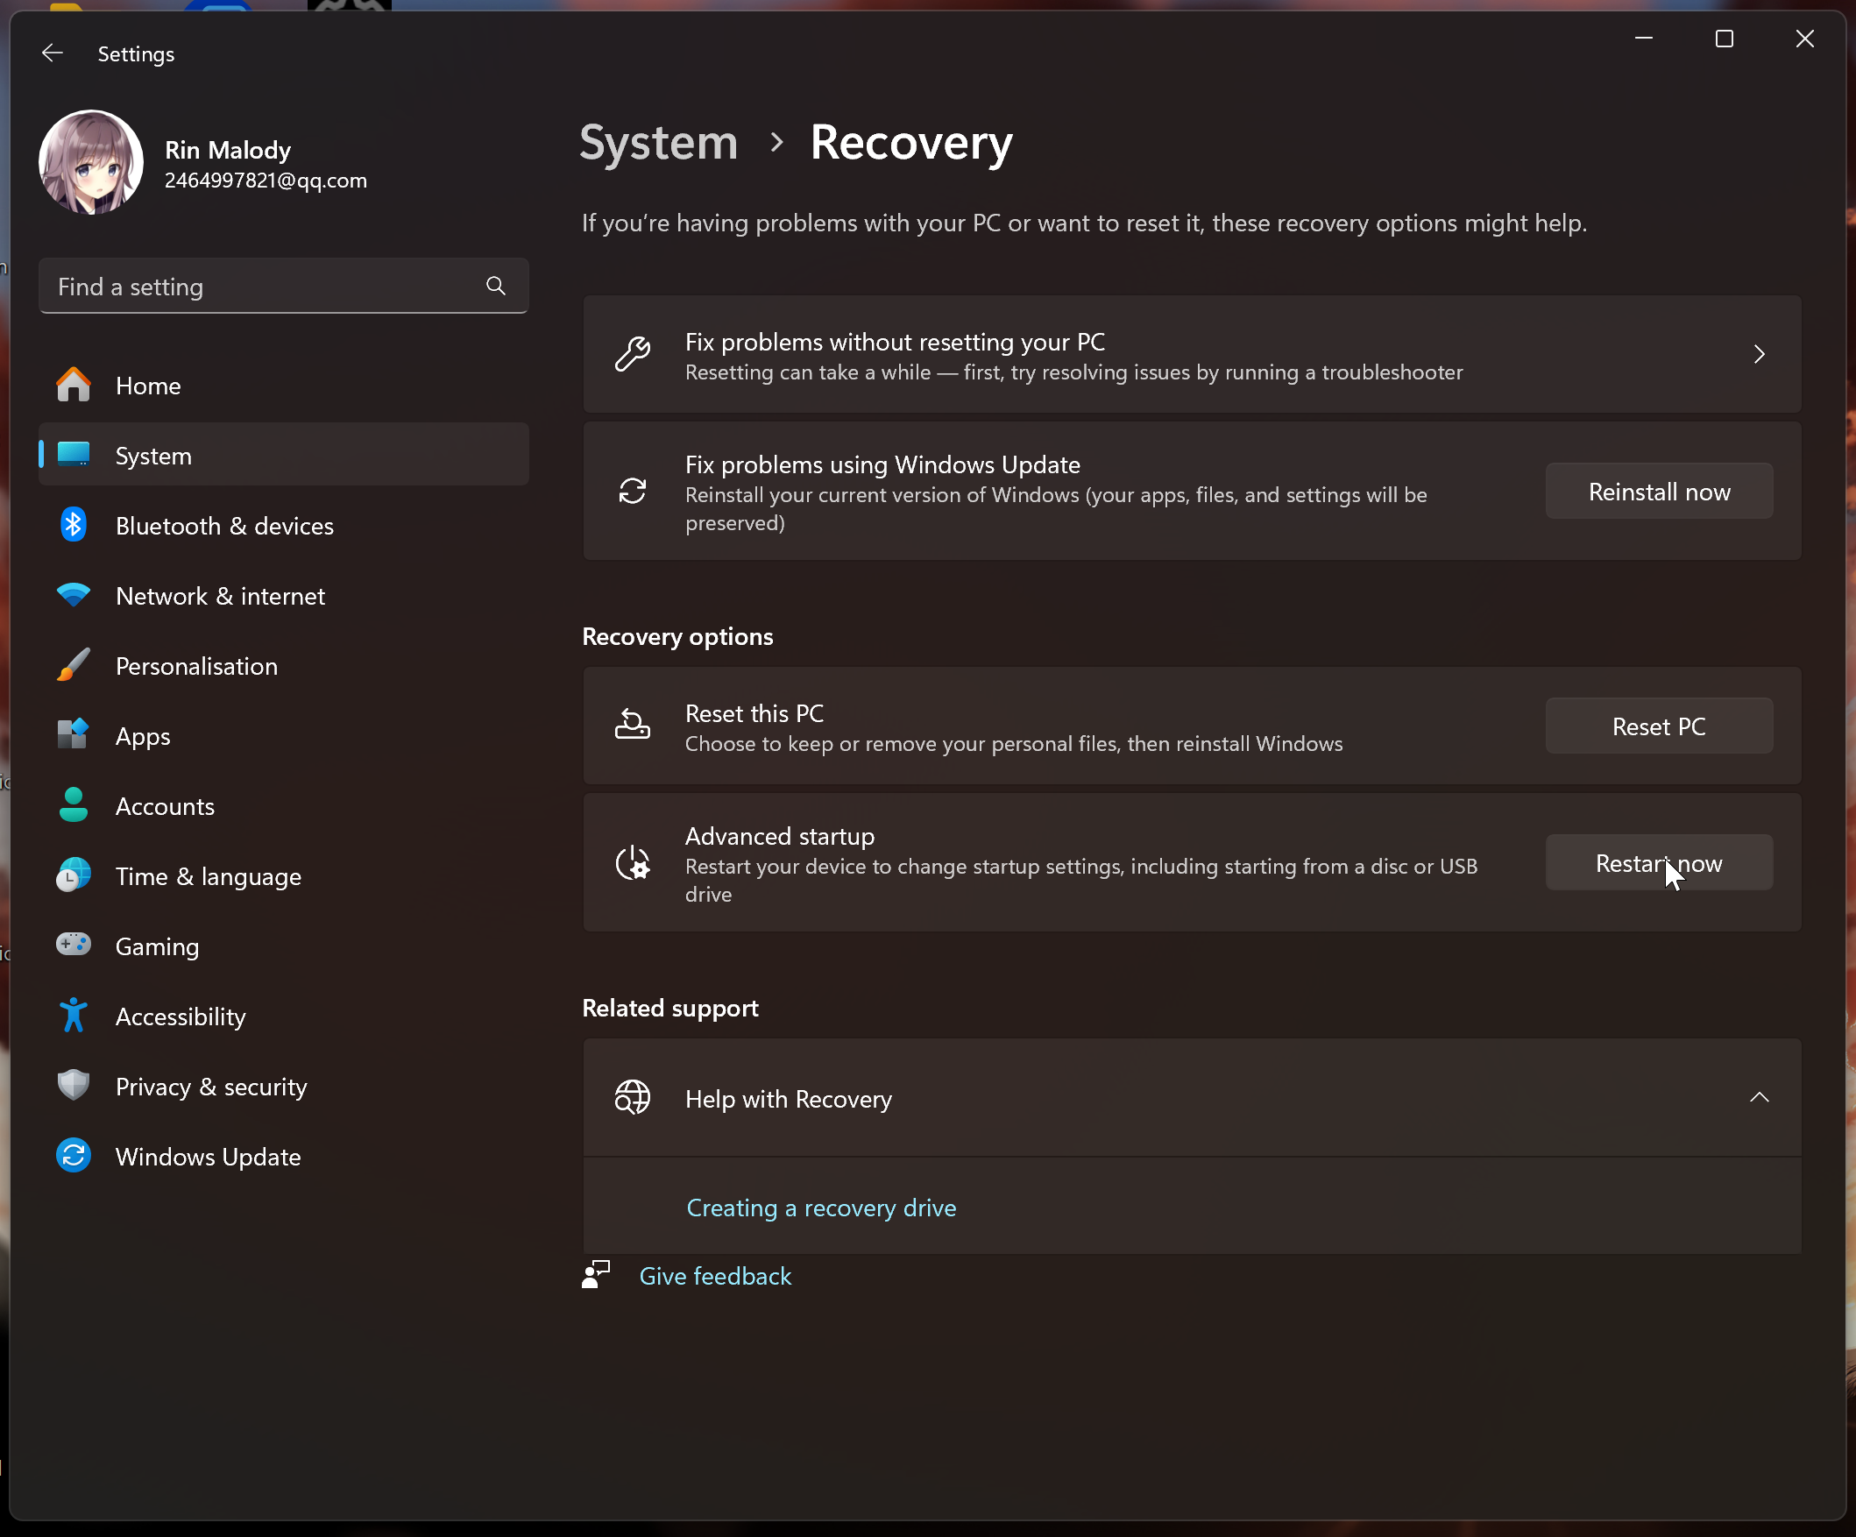
Task: Click the Time & language globe clock icon
Action: tap(74, 875)
